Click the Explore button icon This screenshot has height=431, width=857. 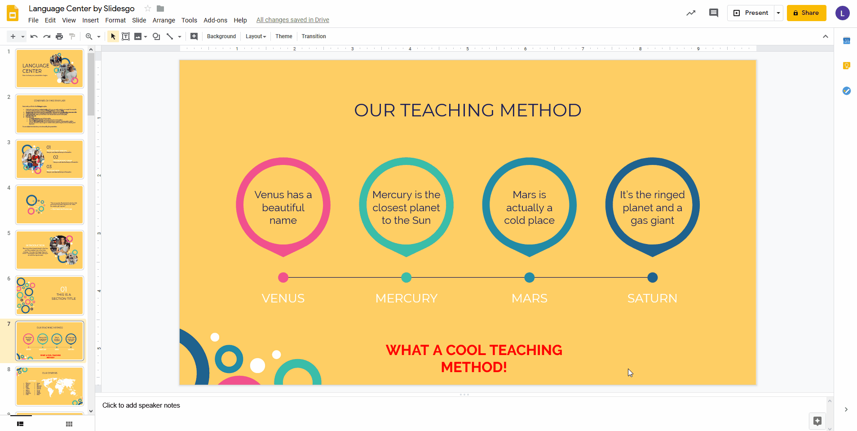(x=817, y=421)
